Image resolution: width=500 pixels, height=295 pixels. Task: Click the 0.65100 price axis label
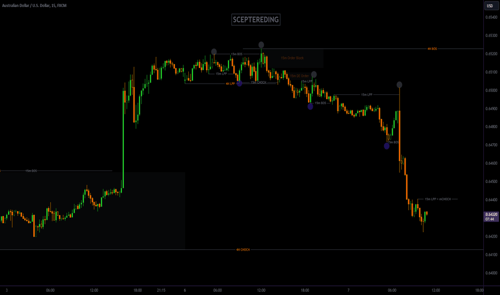491,72
